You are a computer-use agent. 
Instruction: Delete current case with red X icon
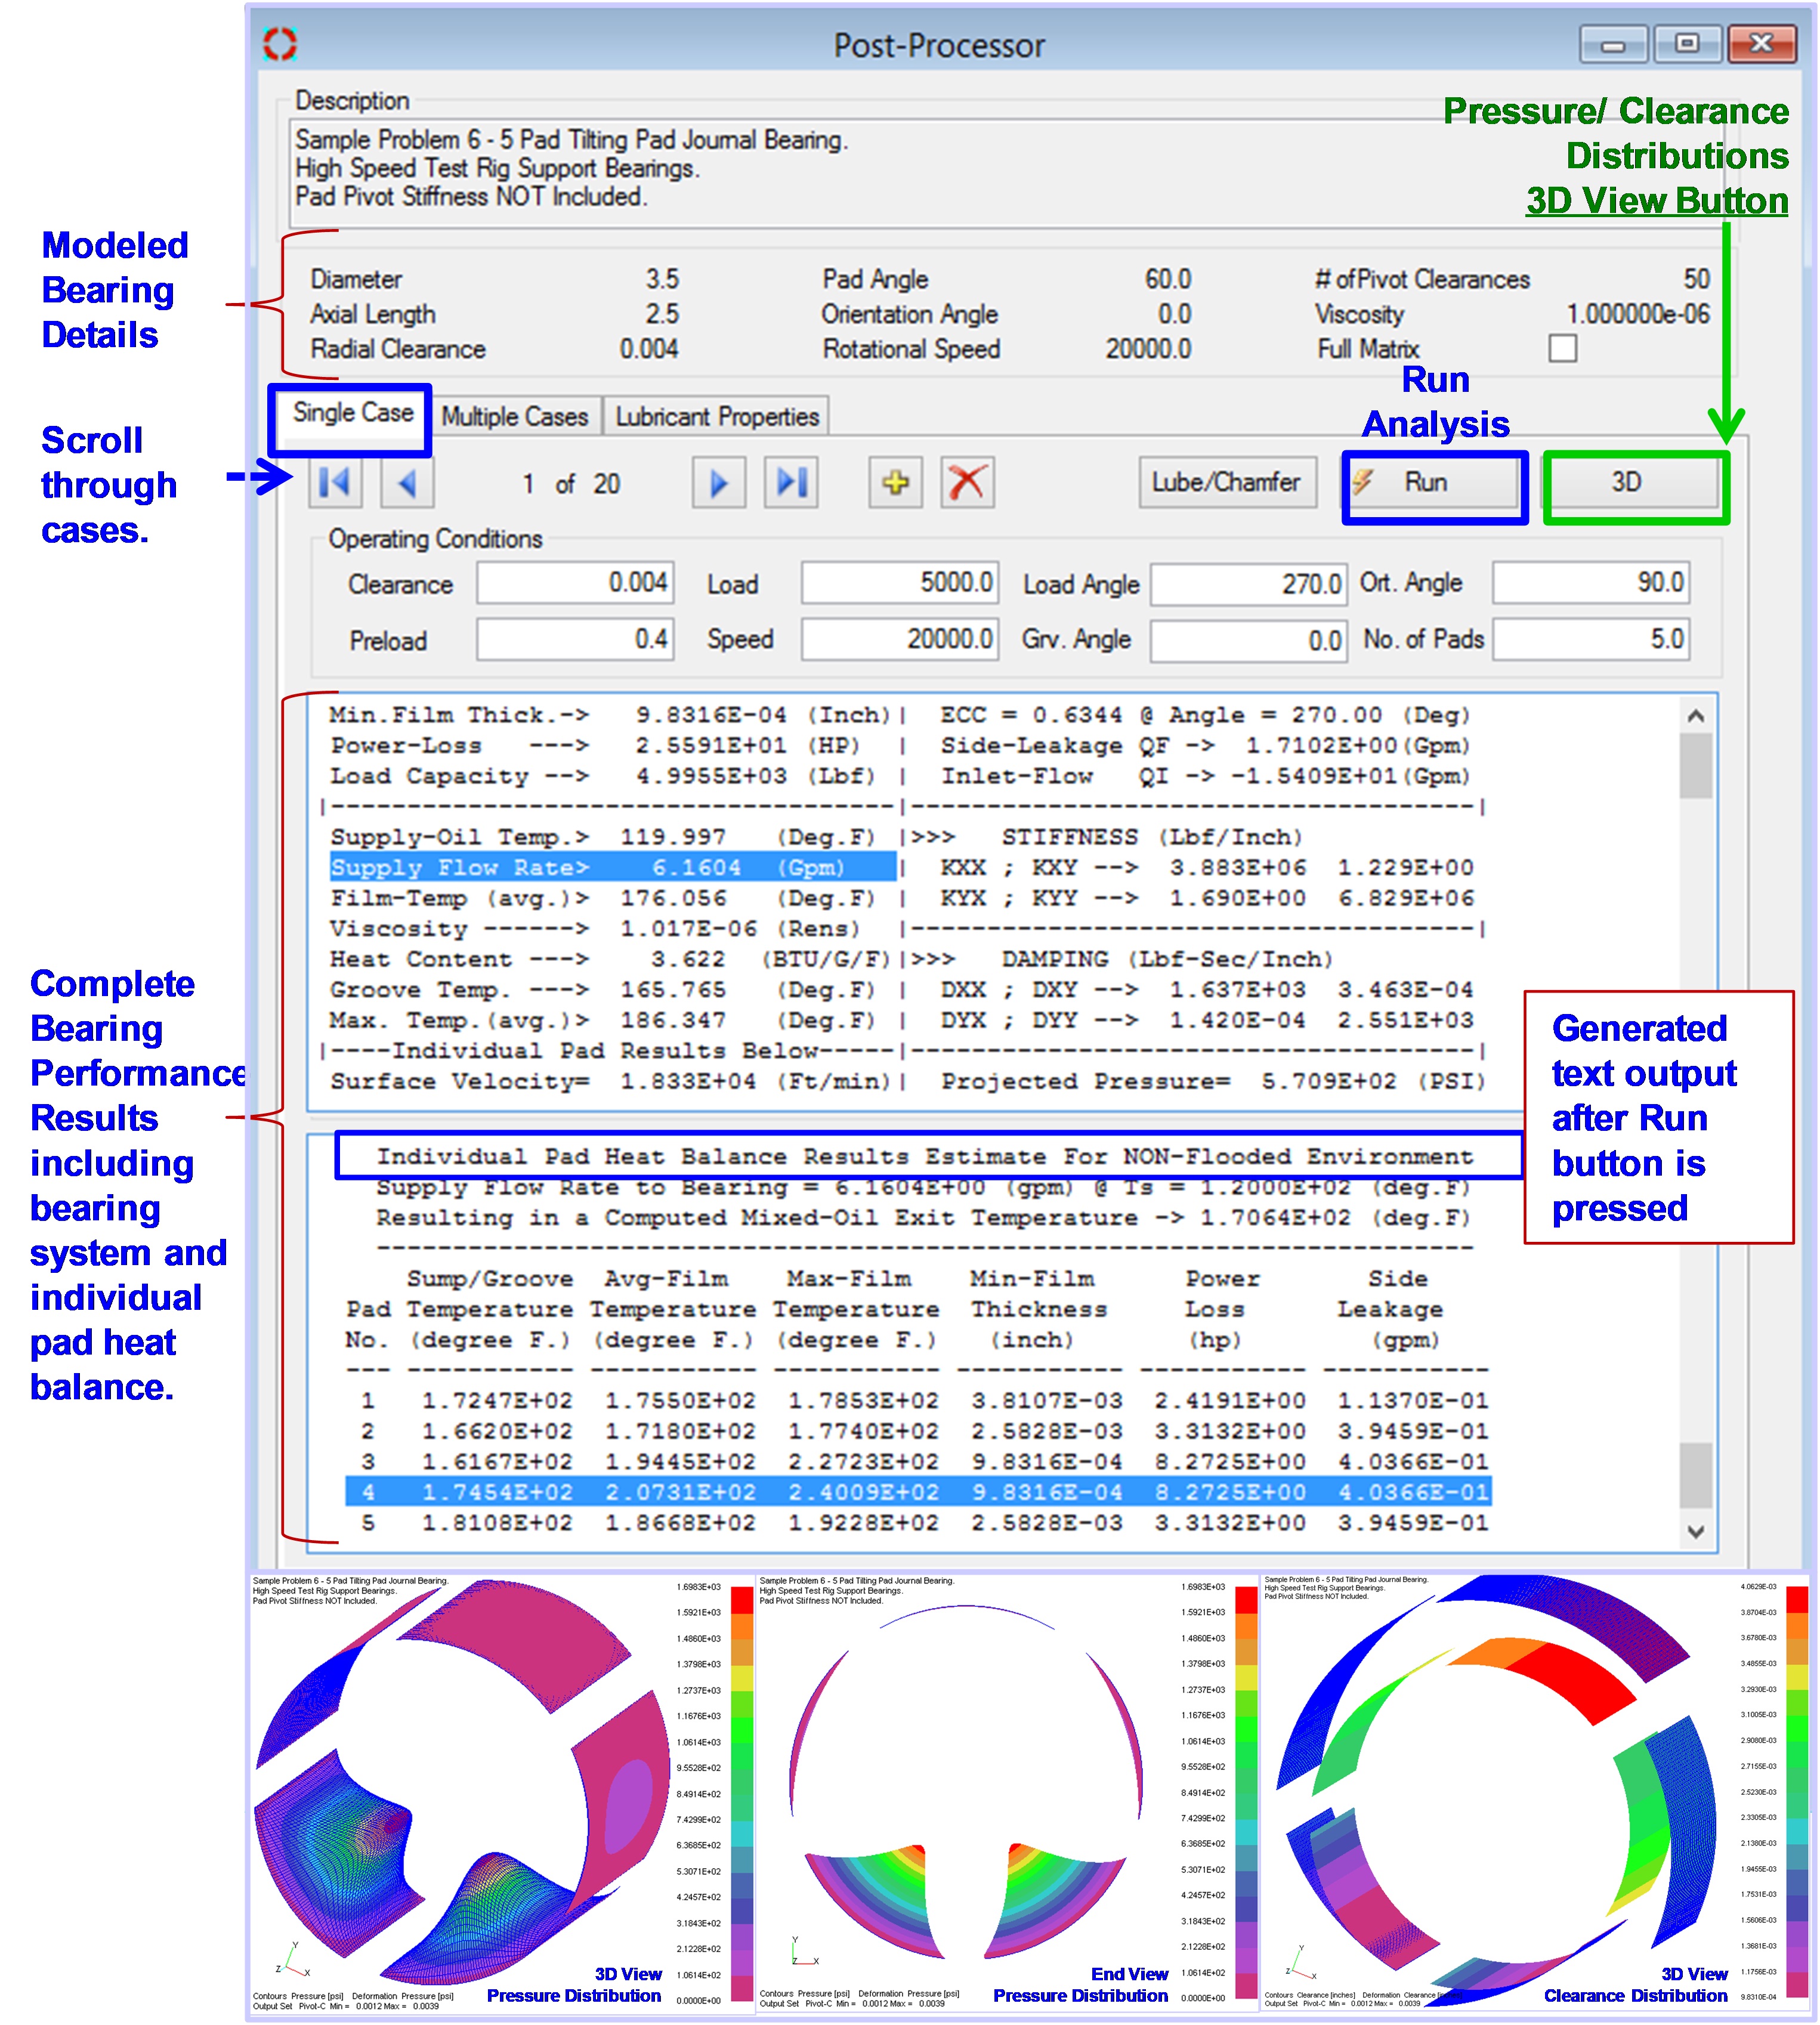[967, 484]
